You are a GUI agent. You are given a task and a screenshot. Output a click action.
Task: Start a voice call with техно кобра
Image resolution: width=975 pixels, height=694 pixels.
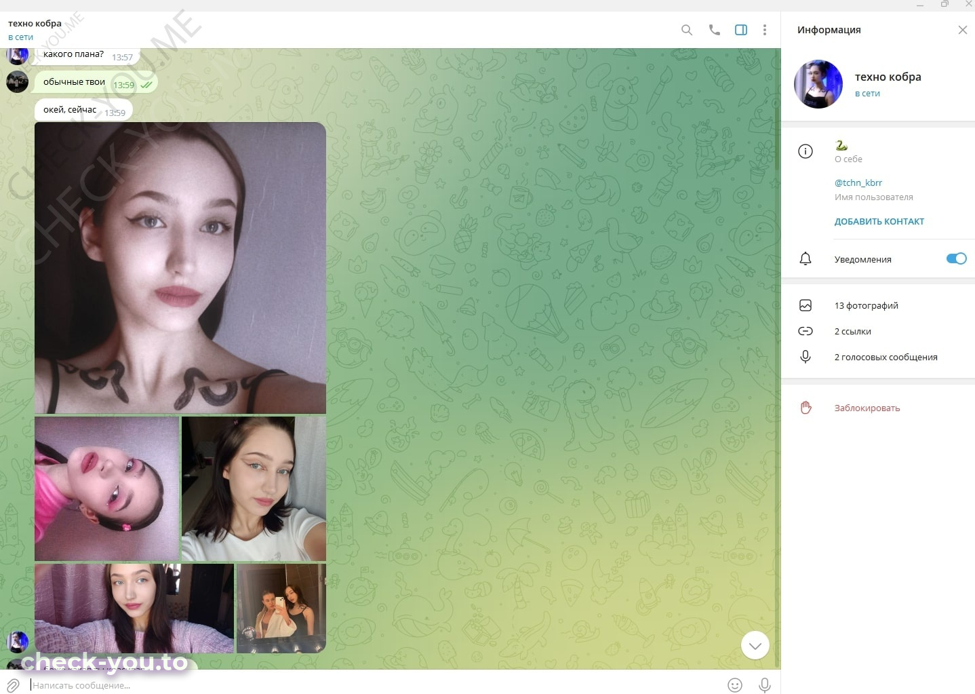tap(714, 30)
